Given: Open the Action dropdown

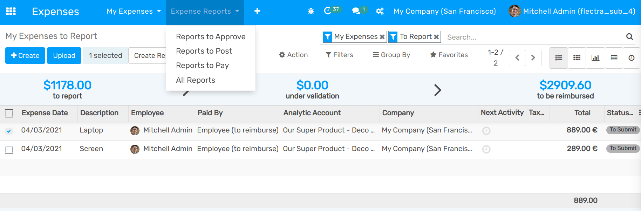Looking at the screenshot, I should click(x=293, y=55).
